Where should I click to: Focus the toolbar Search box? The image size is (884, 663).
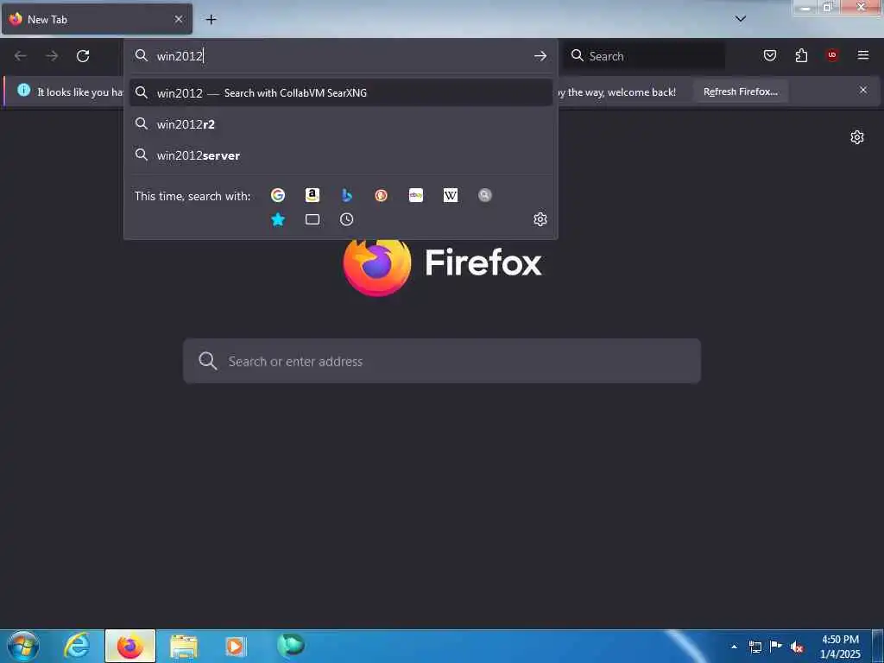[644, 56]
